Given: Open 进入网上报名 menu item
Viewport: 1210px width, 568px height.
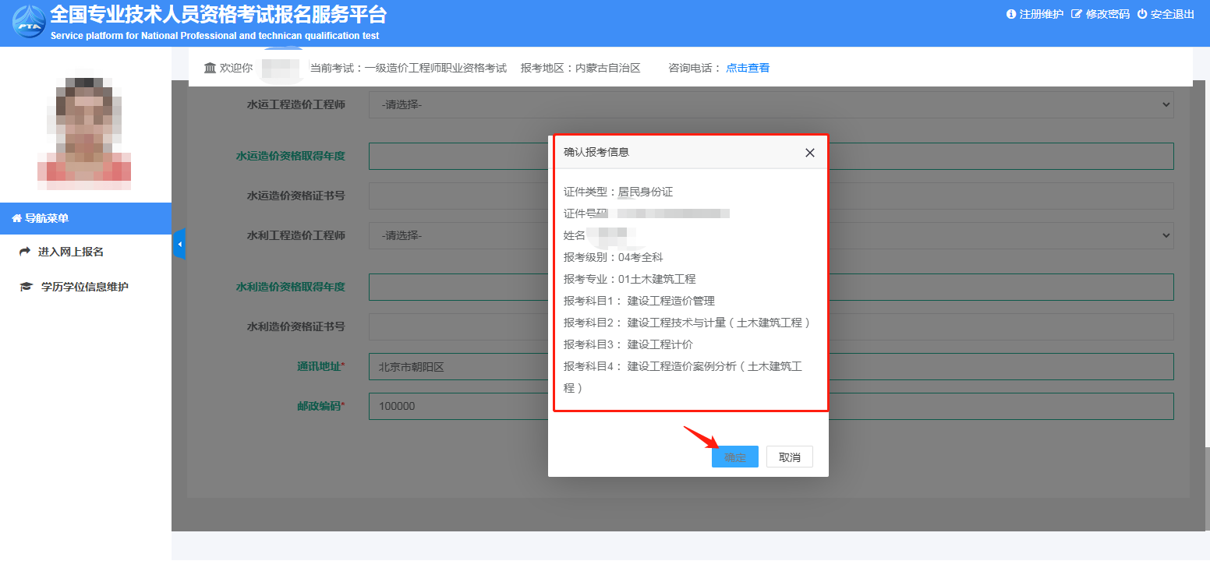Looking at the screenshot, I should coord(70,252).
